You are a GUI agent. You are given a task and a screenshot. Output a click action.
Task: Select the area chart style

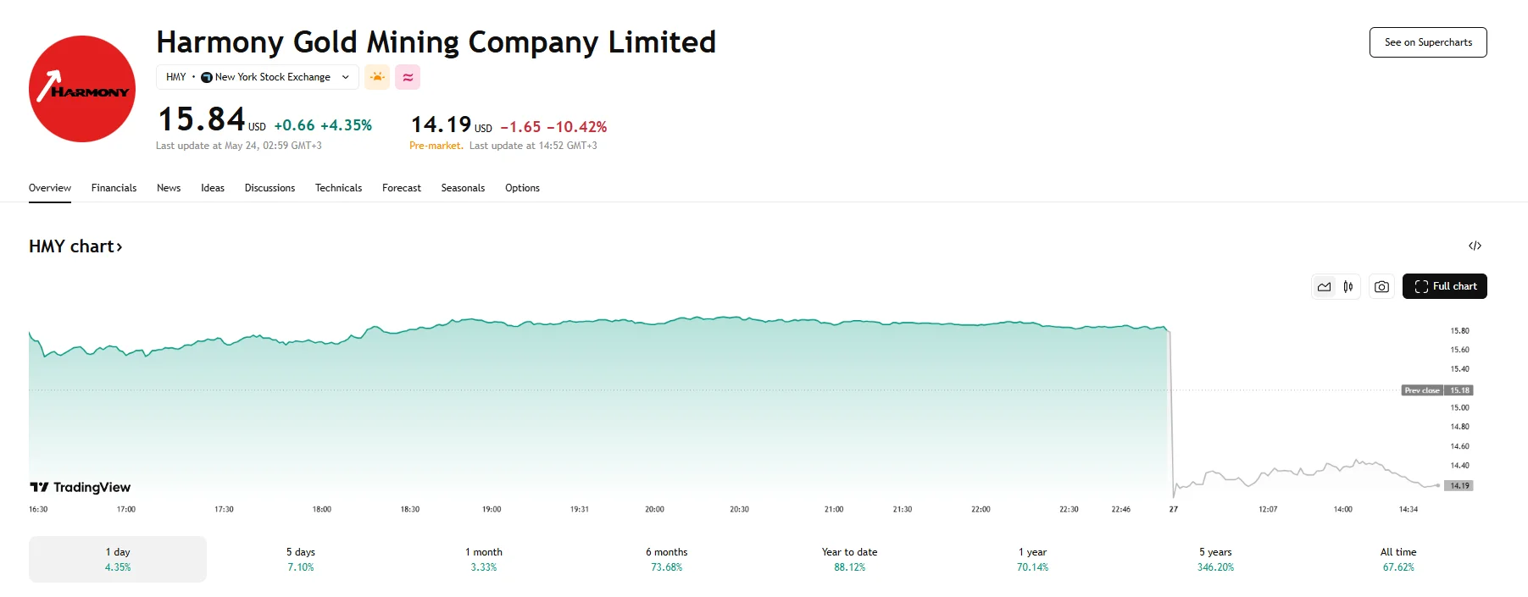pos(1325,286)
